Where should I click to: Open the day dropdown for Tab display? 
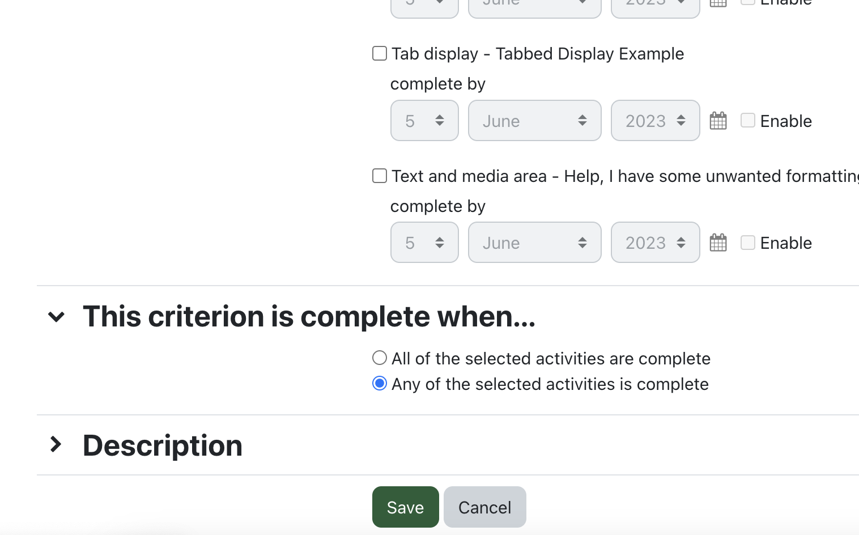(x=424, y=121)
